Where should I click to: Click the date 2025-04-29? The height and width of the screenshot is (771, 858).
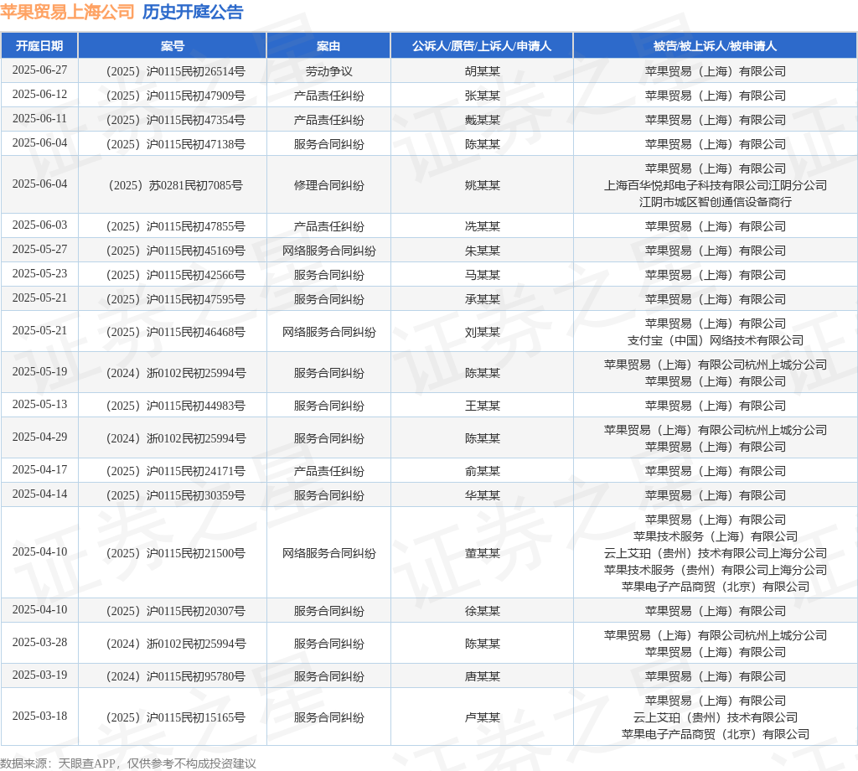(39, 437)
